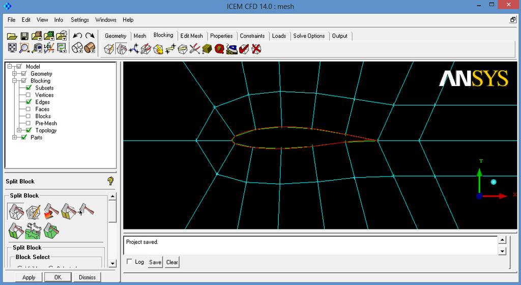The height and width of the screenshot is (285, 521).
Task: Dismiss the Split Block panel
Action: (x=87, y=277)
